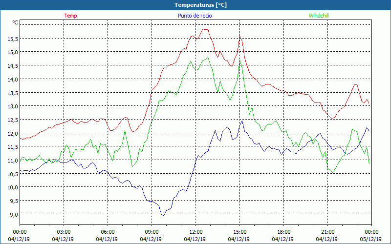Screen dimensions: 391x244
Task: Click the 9,5 y-axis value
Action: click(13, 201)
